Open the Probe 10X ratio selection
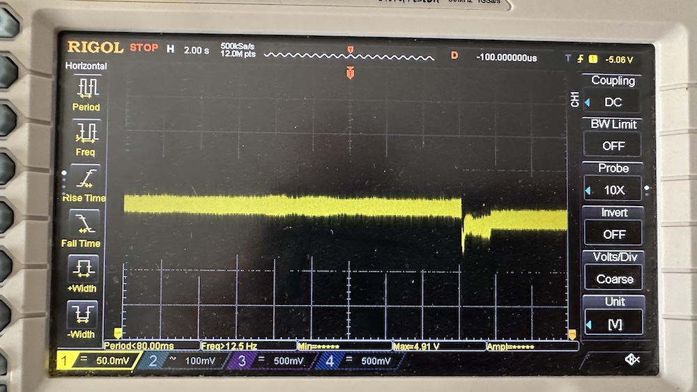Screen dimensions: 697x392 (614, 190)
